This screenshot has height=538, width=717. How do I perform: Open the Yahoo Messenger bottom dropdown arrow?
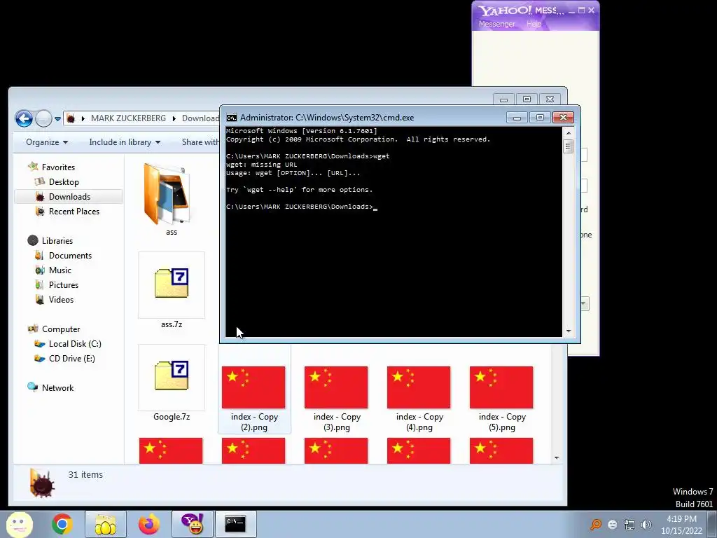coord(584,303)
